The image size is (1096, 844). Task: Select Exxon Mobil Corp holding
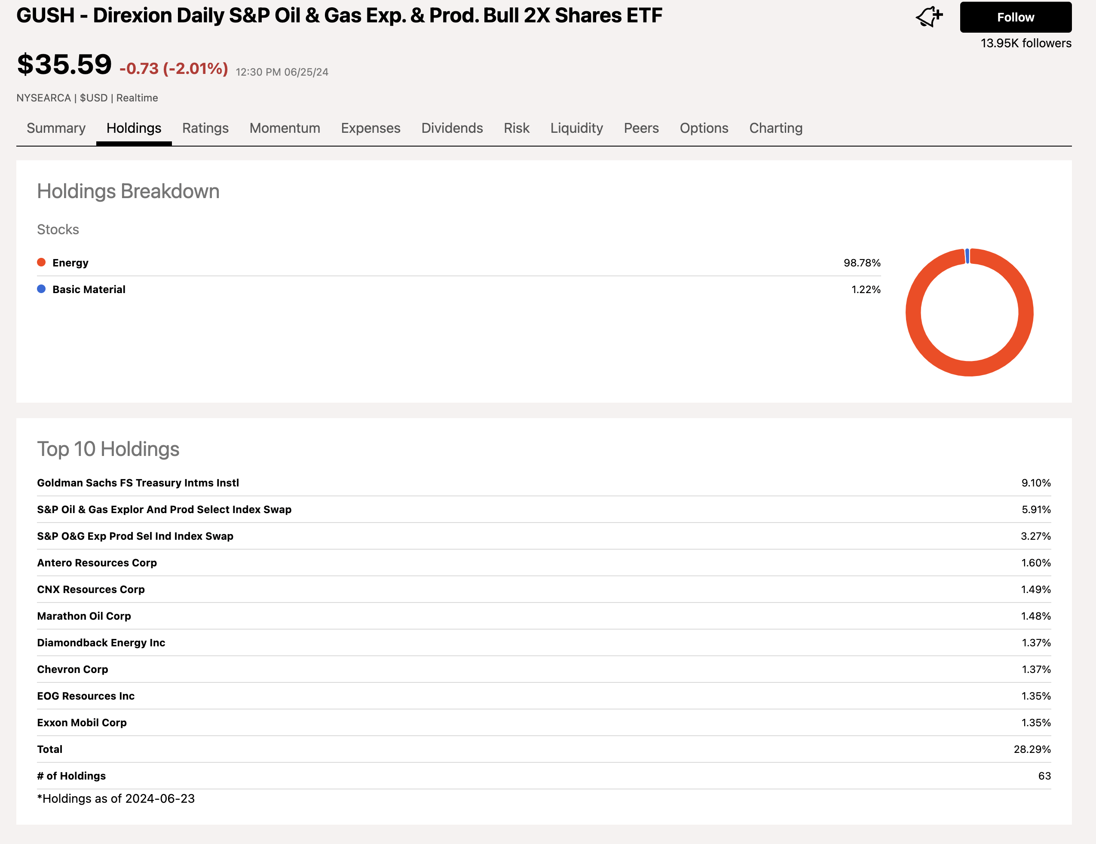point(82,722)
